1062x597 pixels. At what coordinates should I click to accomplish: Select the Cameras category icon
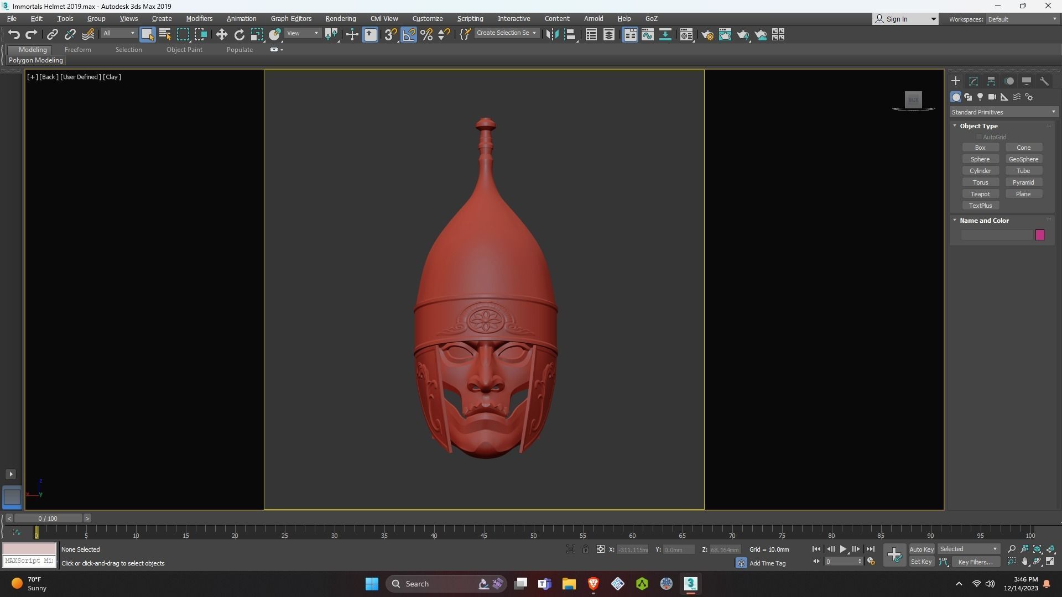(992, 97)
